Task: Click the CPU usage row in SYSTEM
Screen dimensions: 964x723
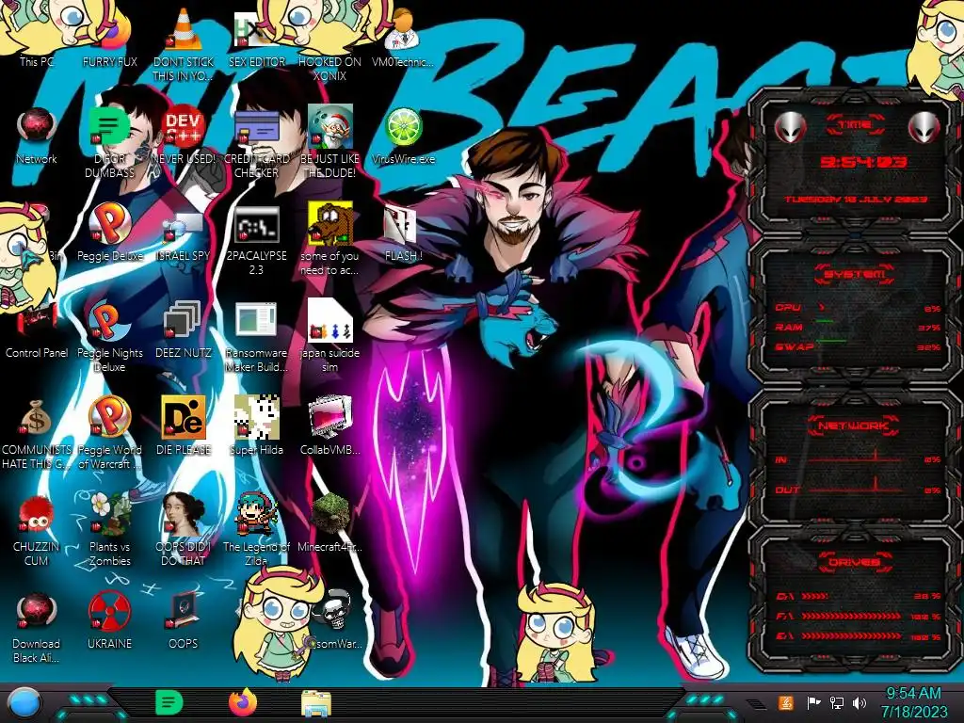Action: 859,308
